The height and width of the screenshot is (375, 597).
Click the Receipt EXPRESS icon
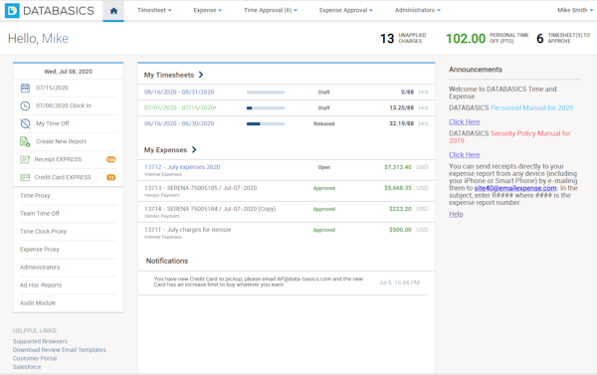[x=25, y=159]
